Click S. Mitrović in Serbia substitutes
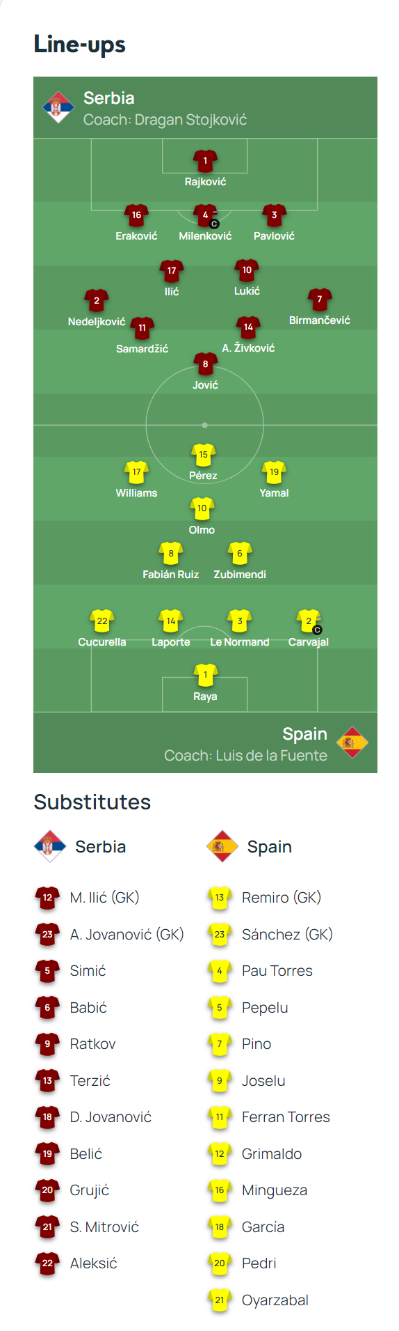The height and width of the screenshot is (1331, 399). [x=104, y=1227]
